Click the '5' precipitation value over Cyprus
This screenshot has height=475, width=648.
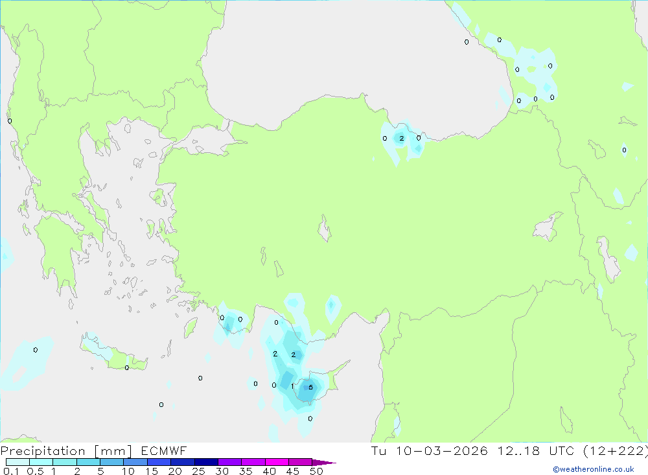pyautogui.click(x=311, y=388)
